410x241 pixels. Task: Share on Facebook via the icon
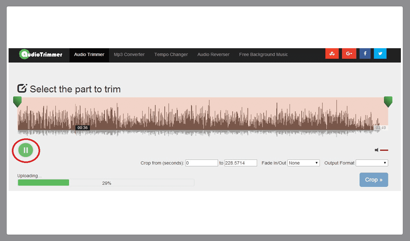point(365,54)
